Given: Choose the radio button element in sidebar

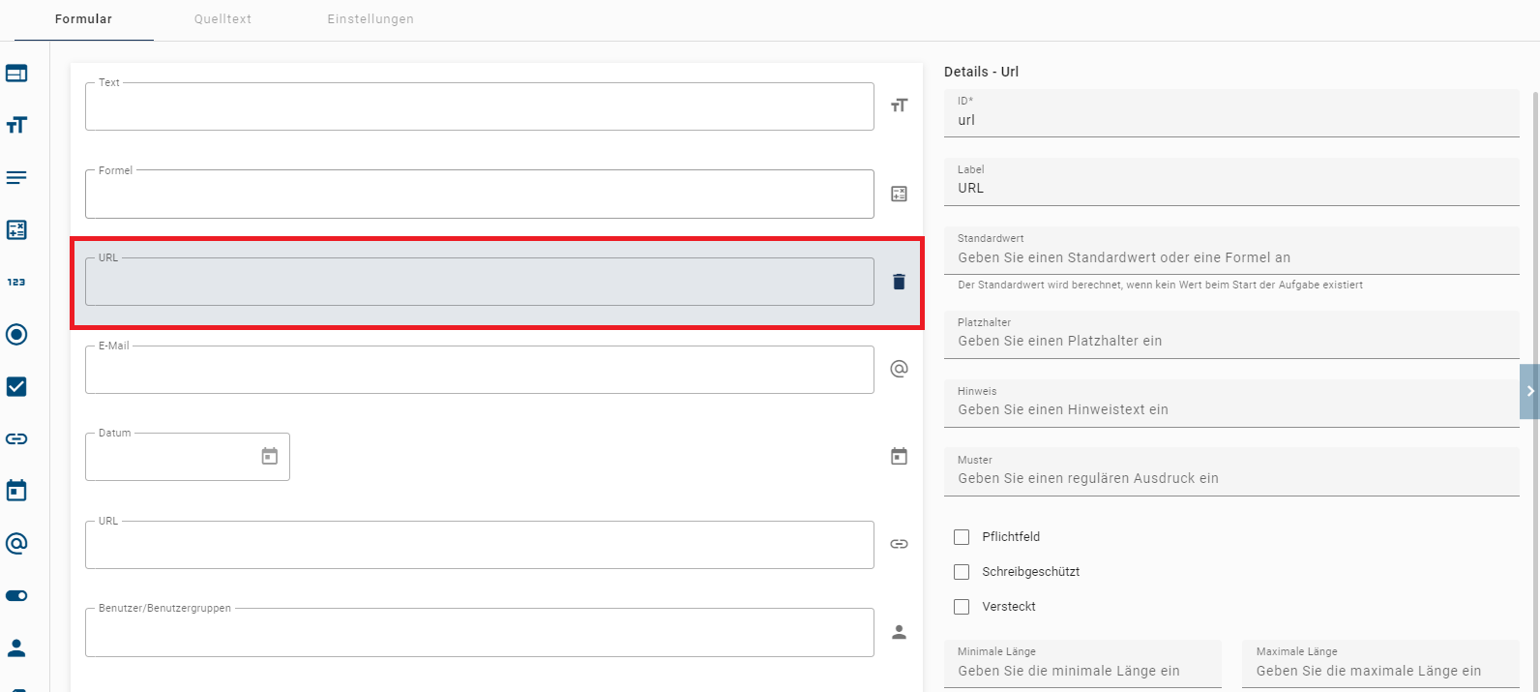Looking at the screenshot, I should [16, 334].
